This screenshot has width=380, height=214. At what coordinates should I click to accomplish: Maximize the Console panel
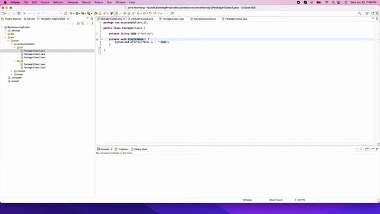(377, 149)
